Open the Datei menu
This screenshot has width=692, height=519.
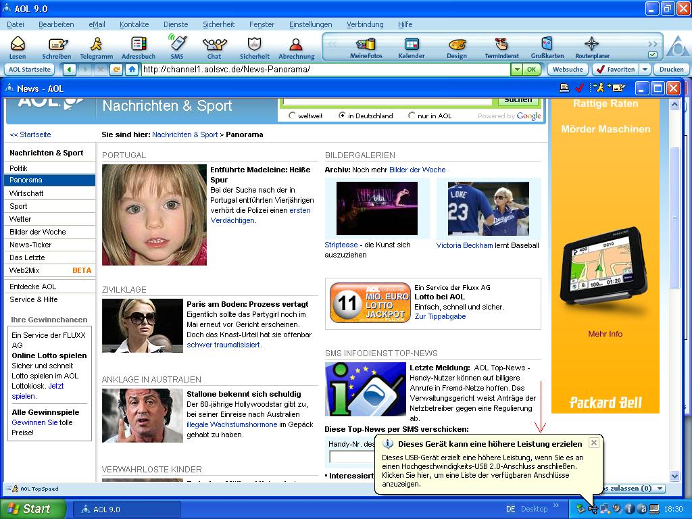16,24
